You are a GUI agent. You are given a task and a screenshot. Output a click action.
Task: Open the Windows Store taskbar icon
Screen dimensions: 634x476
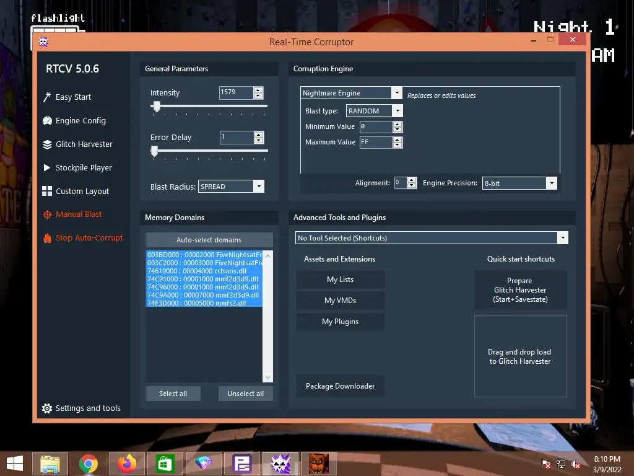tap(165, 464)
